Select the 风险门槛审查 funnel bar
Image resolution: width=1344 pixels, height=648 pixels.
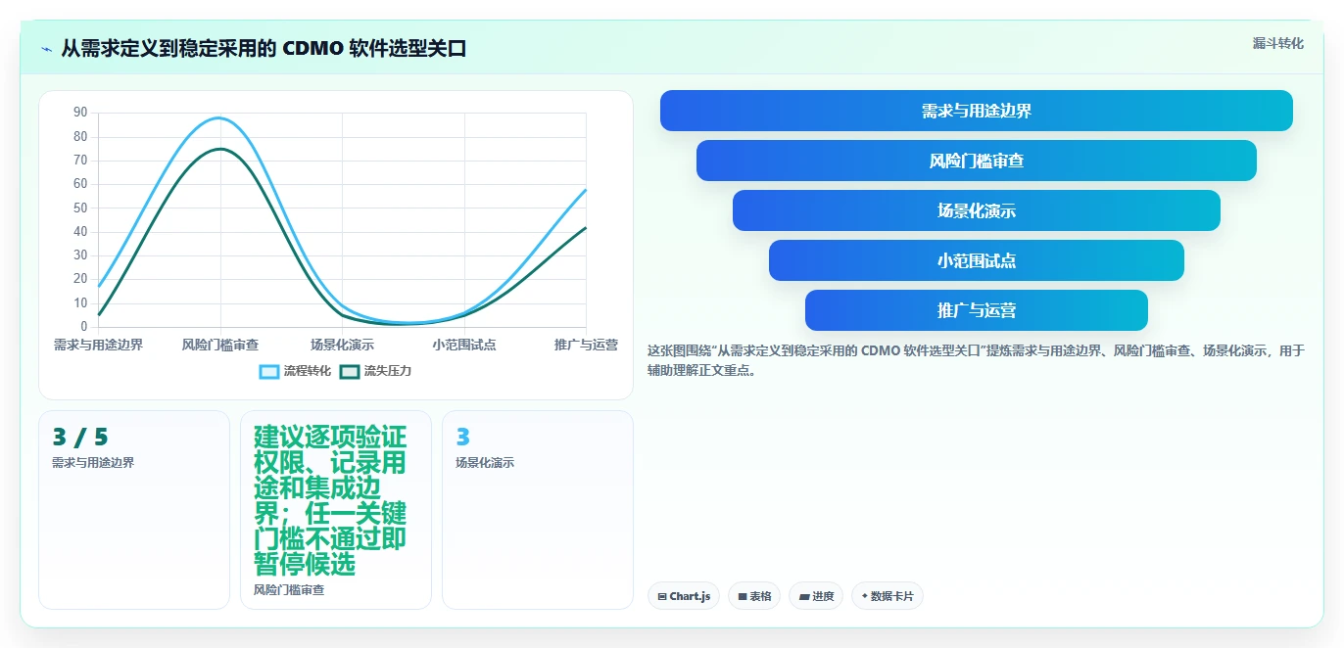coord(977,161)
